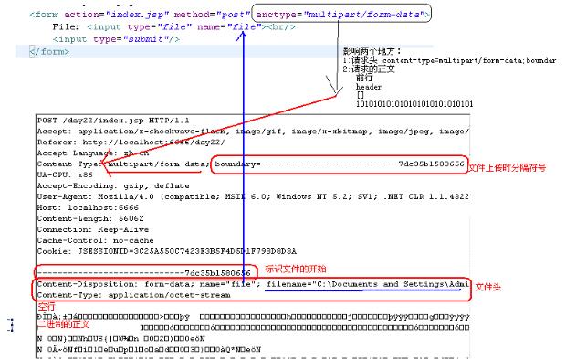Image resolution: width=576 pixels, height=359 pixels.
Task: Click the boundary=---7dc35b1580656 value
Action: [x=340, y=164]
